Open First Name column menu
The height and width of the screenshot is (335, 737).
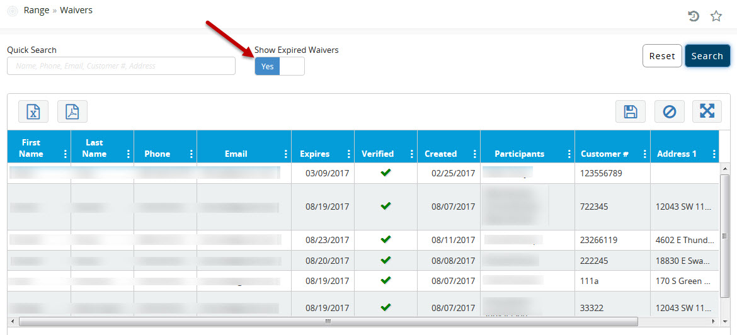coord(66,154)
